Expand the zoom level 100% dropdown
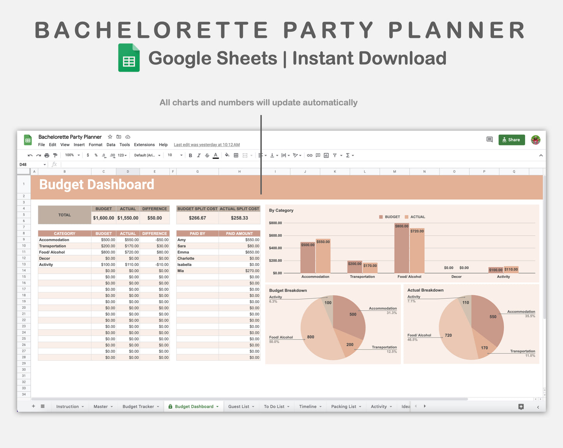Image resolution: width=563 pixels, height=448 pixels. pyautogui.click(x=72, y=155)
